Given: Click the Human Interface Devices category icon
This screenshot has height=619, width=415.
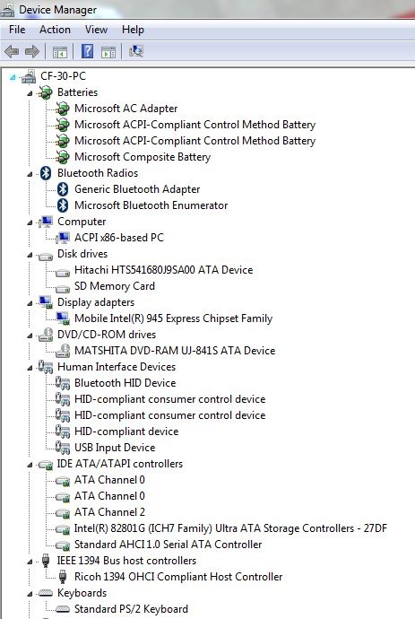Looking at the screenshot, I should click(46, 367).
